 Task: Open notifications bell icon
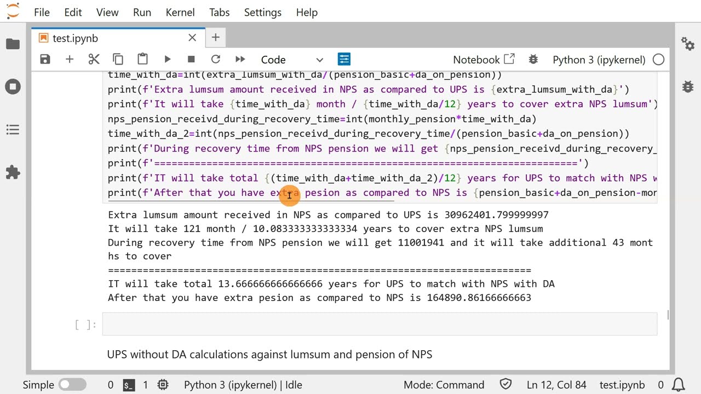tap(678, 385)
